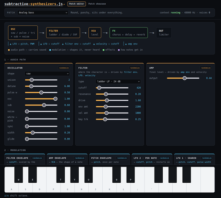Select the FILTER block in signal diagram
The image size is (221, 198).
pyautogui.click(x=63, y=33)
